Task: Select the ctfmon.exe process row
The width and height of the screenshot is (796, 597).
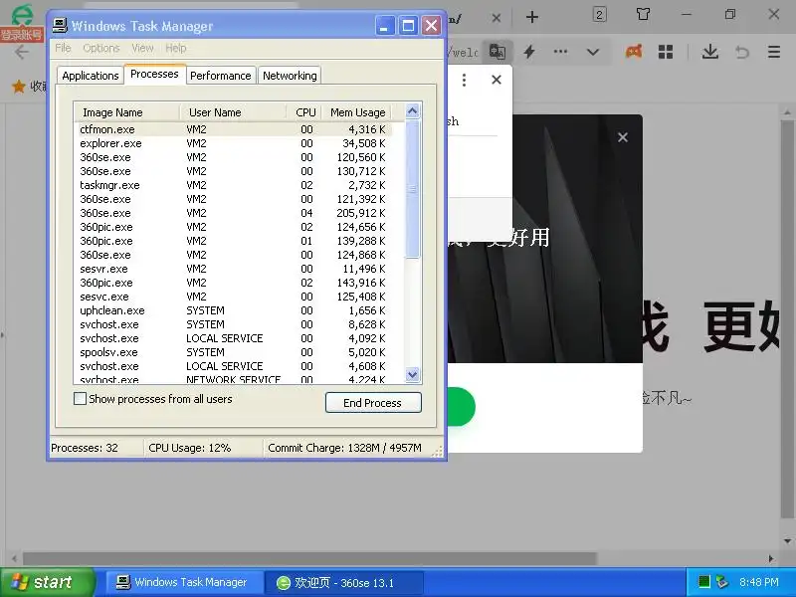Action: pos(234,129)
